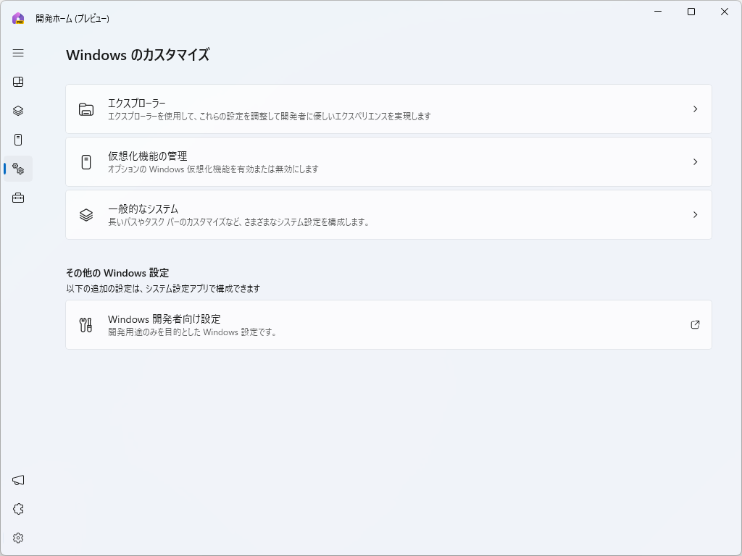The width and height of the screenshot is (742, 556).
Task: Click the external link icon on Windows 開発者向け設定
Action: (x=694, y=325)
